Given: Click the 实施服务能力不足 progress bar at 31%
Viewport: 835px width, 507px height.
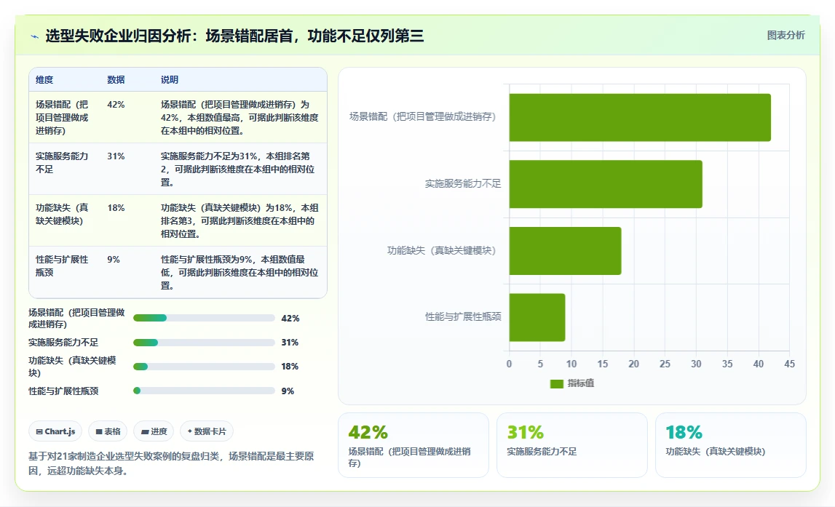Looking at the screenshot, I should 204,343.
